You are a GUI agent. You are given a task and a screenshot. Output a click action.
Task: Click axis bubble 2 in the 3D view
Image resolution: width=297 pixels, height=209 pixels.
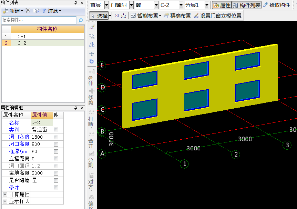coord(236,155)
